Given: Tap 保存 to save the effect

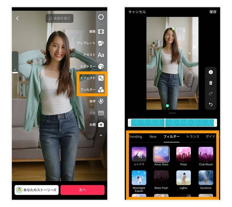Looking at the screenshot, I should (x=213, y=12).
